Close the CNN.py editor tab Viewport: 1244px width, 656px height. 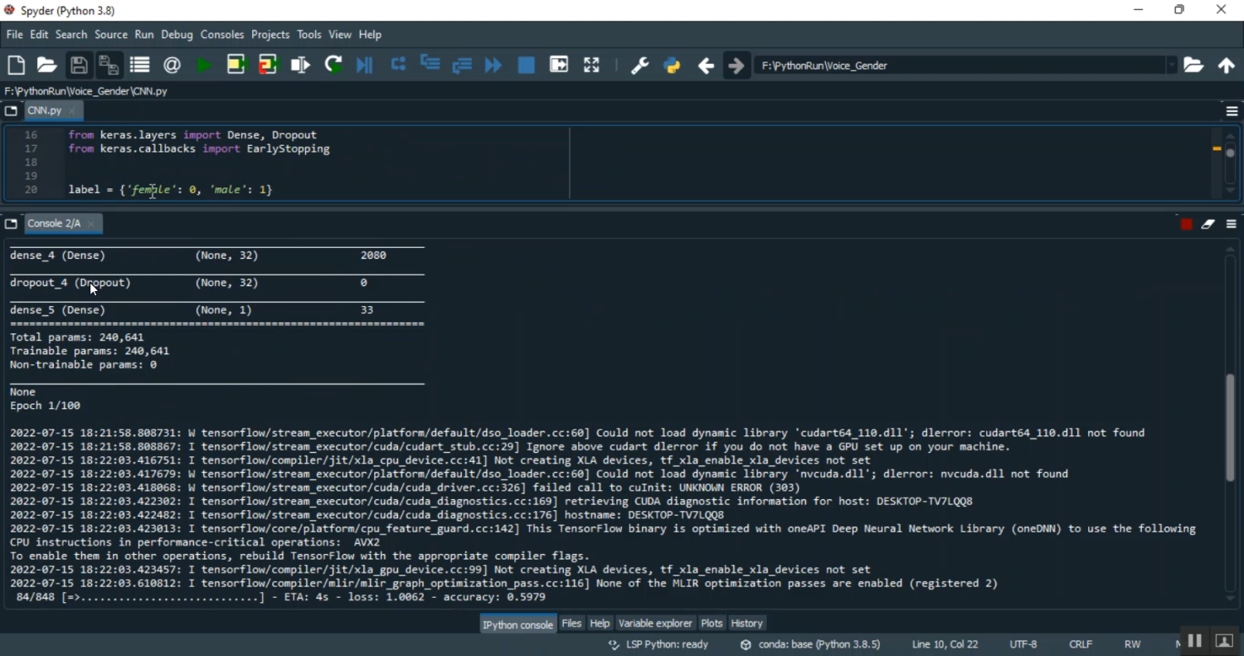[73, 111]
